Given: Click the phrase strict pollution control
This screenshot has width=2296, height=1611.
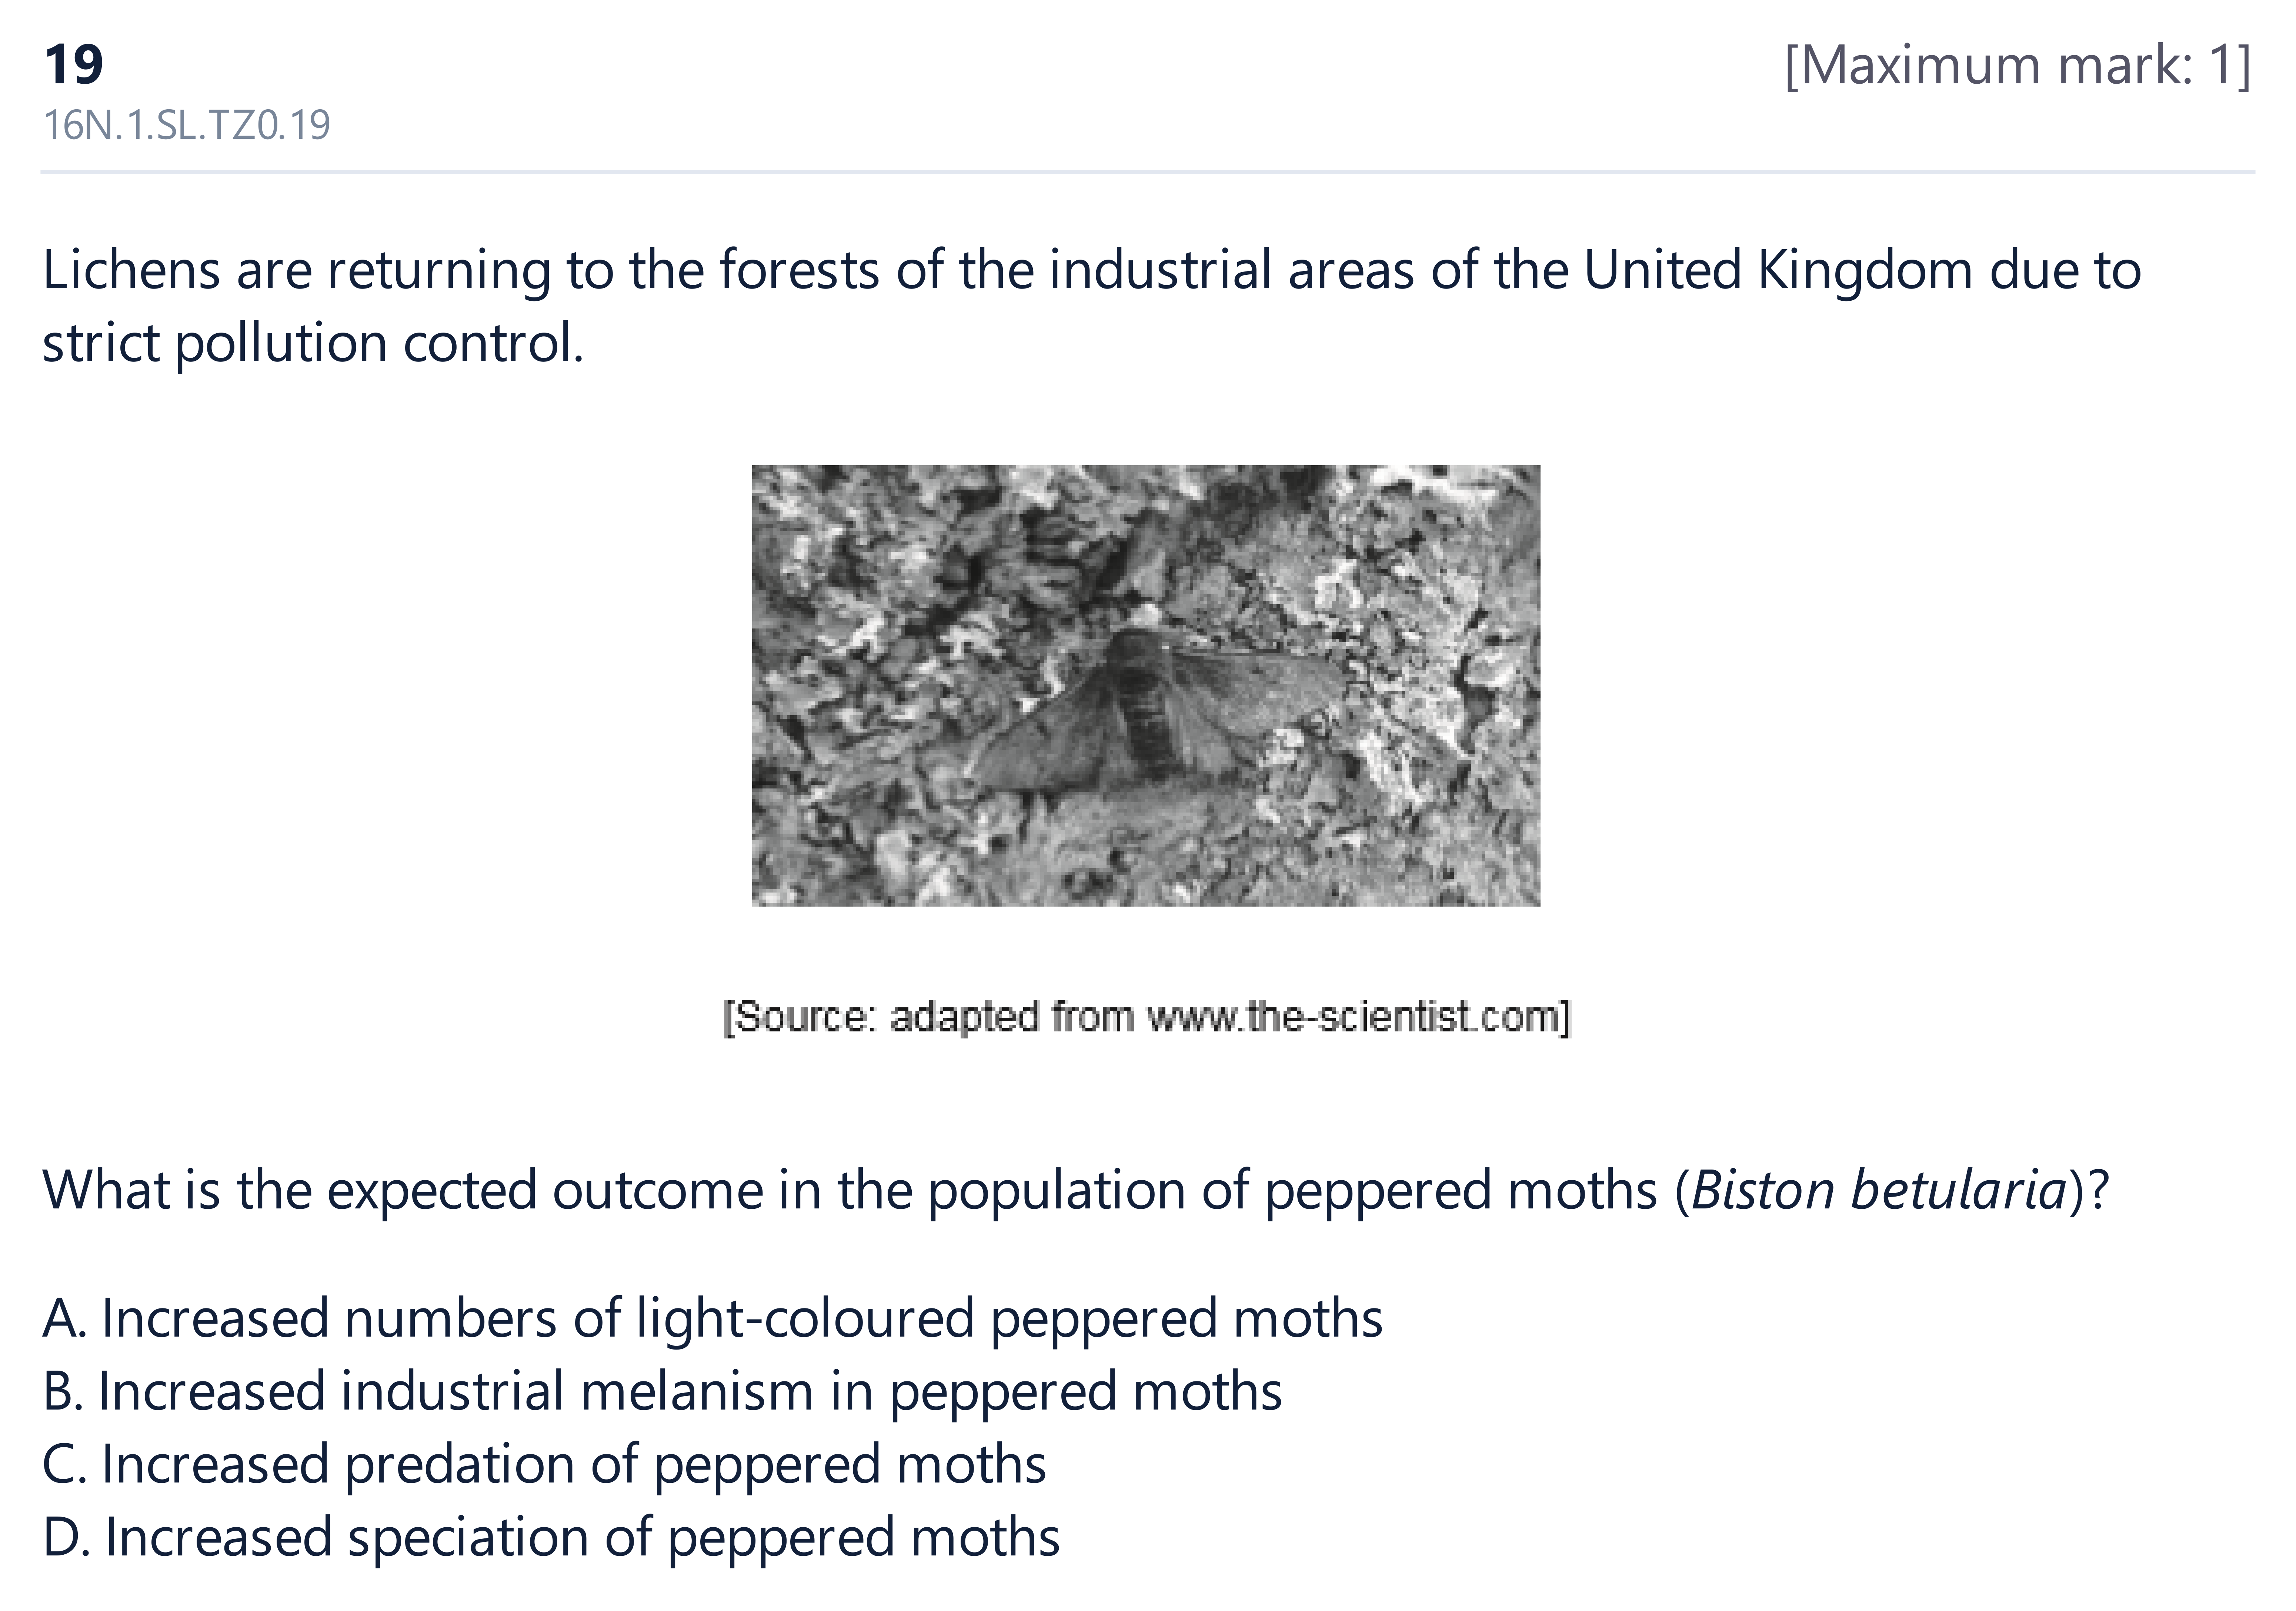Looking at the screenshot, I should [x=313, y=343].
